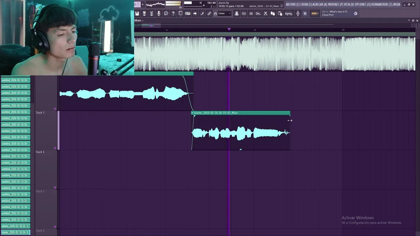
Task: Click the chain link icon
Action: pos(209,13)
